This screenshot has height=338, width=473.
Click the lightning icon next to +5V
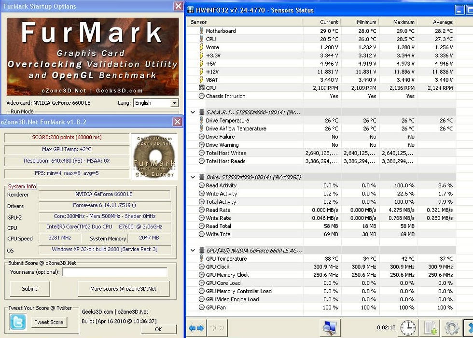[201, 63]
